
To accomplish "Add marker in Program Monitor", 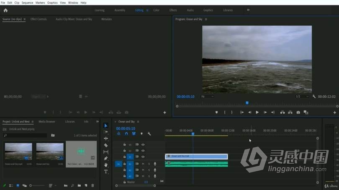I will (x=216, y=112).
